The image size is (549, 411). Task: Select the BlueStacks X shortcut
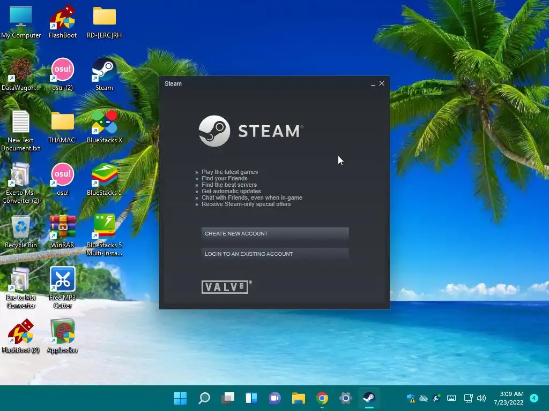(105, 126)
